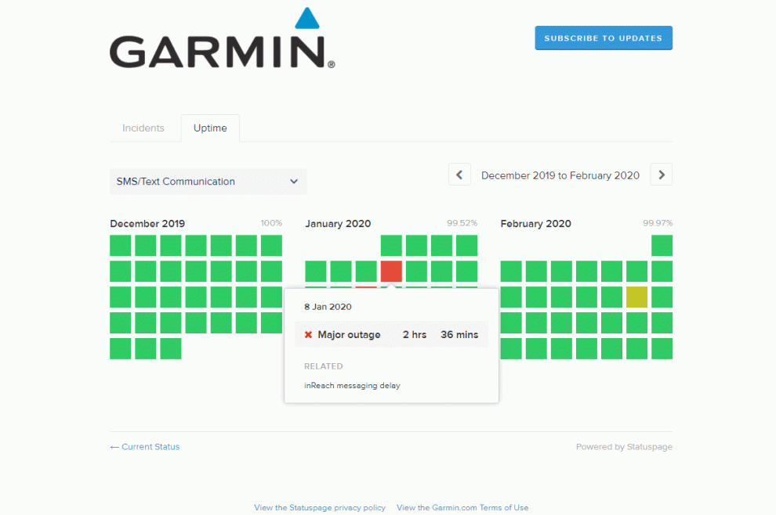Click the "99.52%" uptime value
The height and width of the screenshot is (515, 776).
click(x=462, y=223)
